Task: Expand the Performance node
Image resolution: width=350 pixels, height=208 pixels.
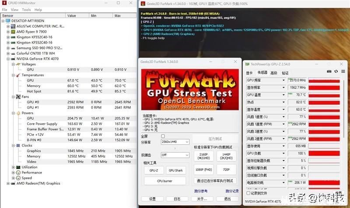Action: (13, 173)
